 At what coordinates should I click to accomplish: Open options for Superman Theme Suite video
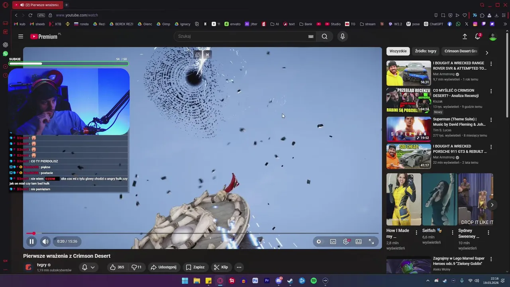point(491,120)
